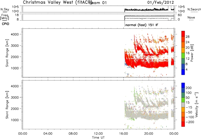Click the blue 4 dB power swatch
201x139 pixels.
[183, 72]
